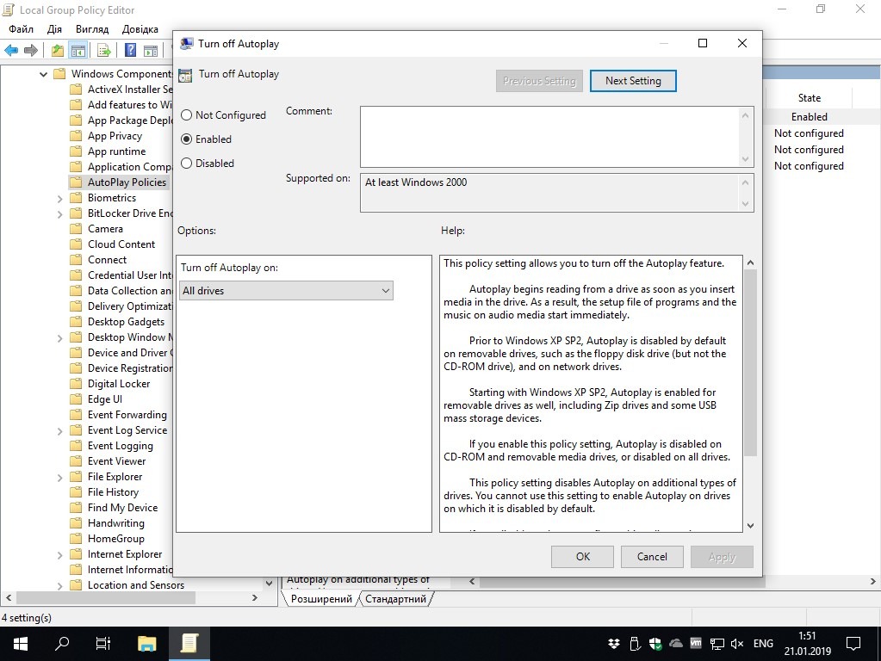
Task: Click the tree horizontal scrollbar right arrow
Action: tap(255, 598)
